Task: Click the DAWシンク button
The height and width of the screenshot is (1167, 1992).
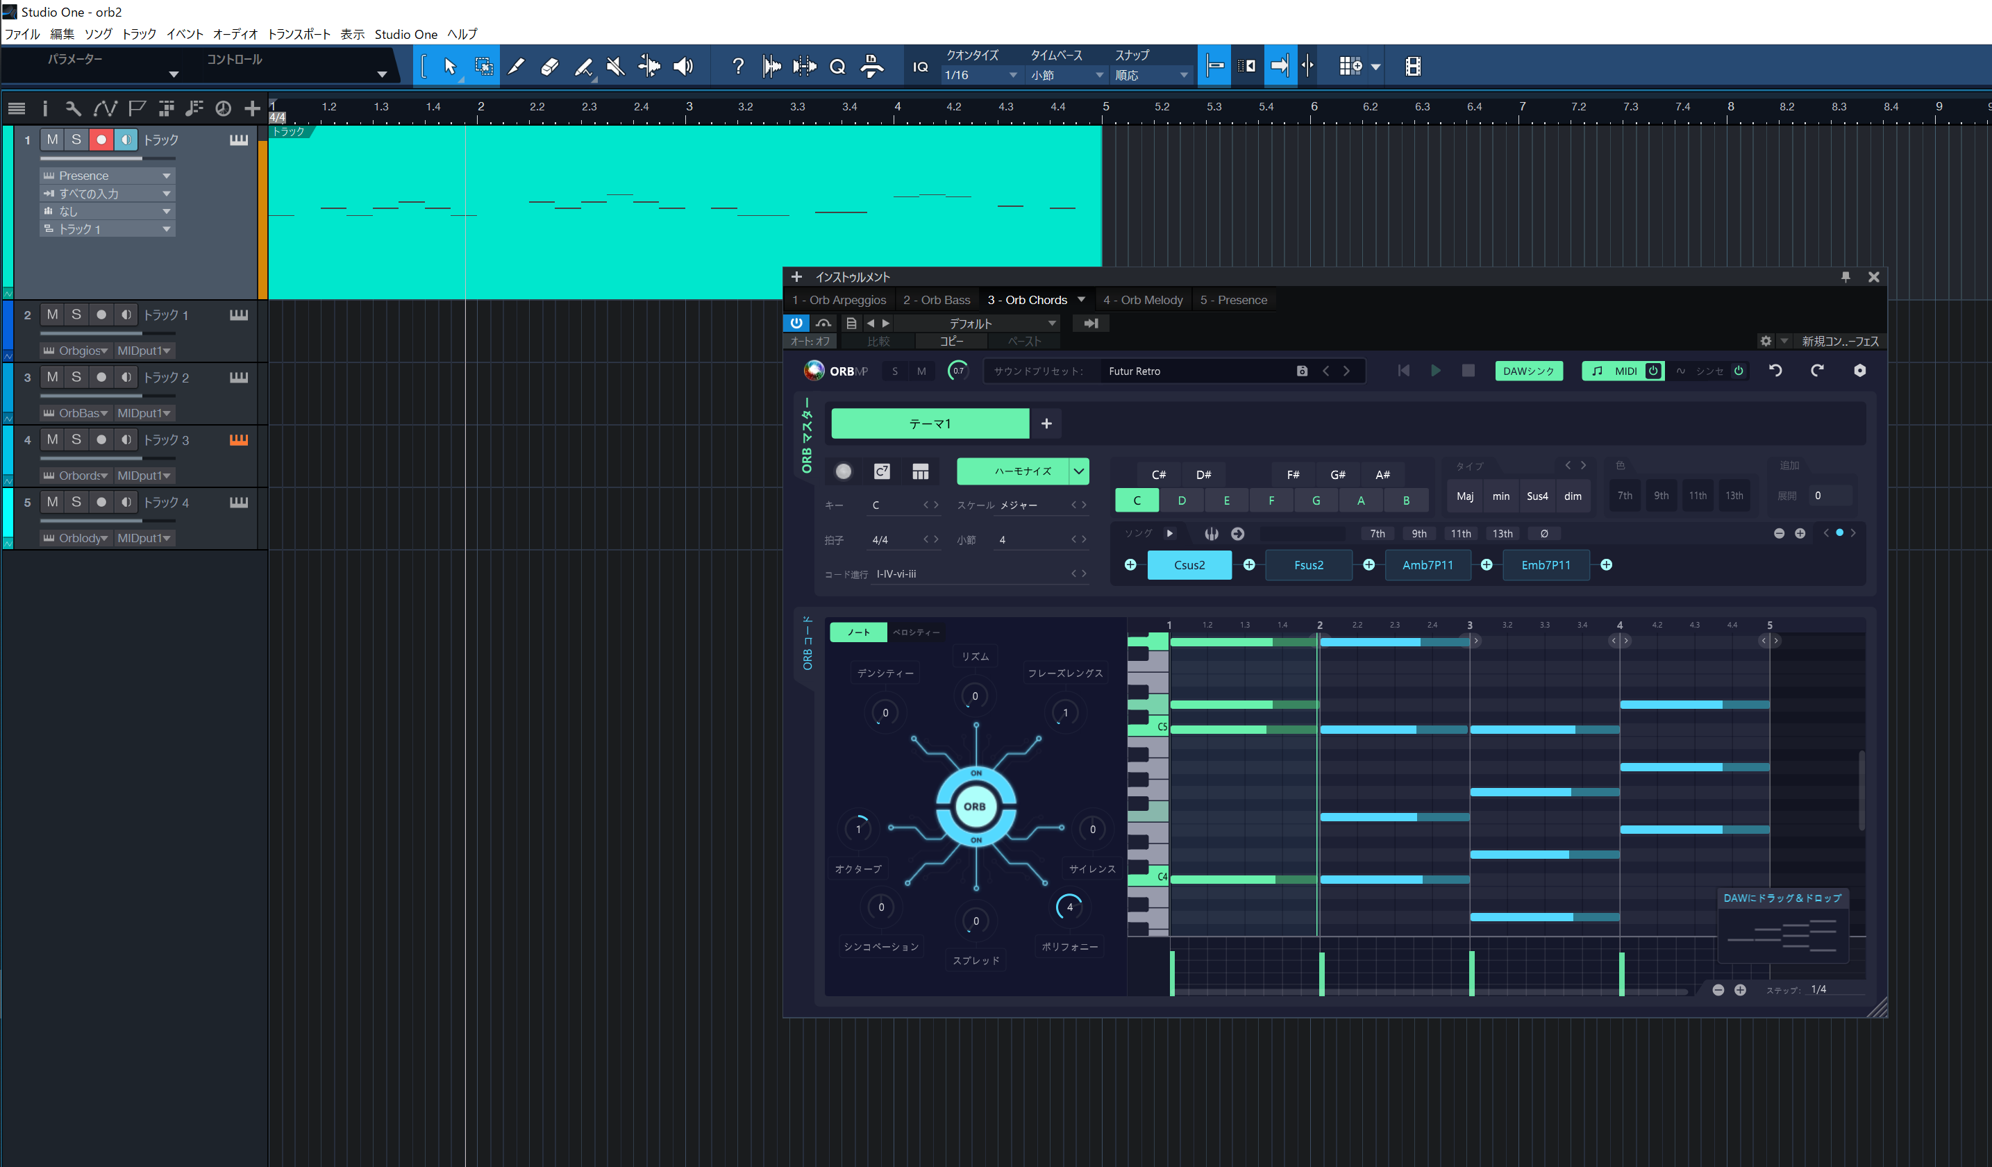Action: click(x=1529, y=371)
